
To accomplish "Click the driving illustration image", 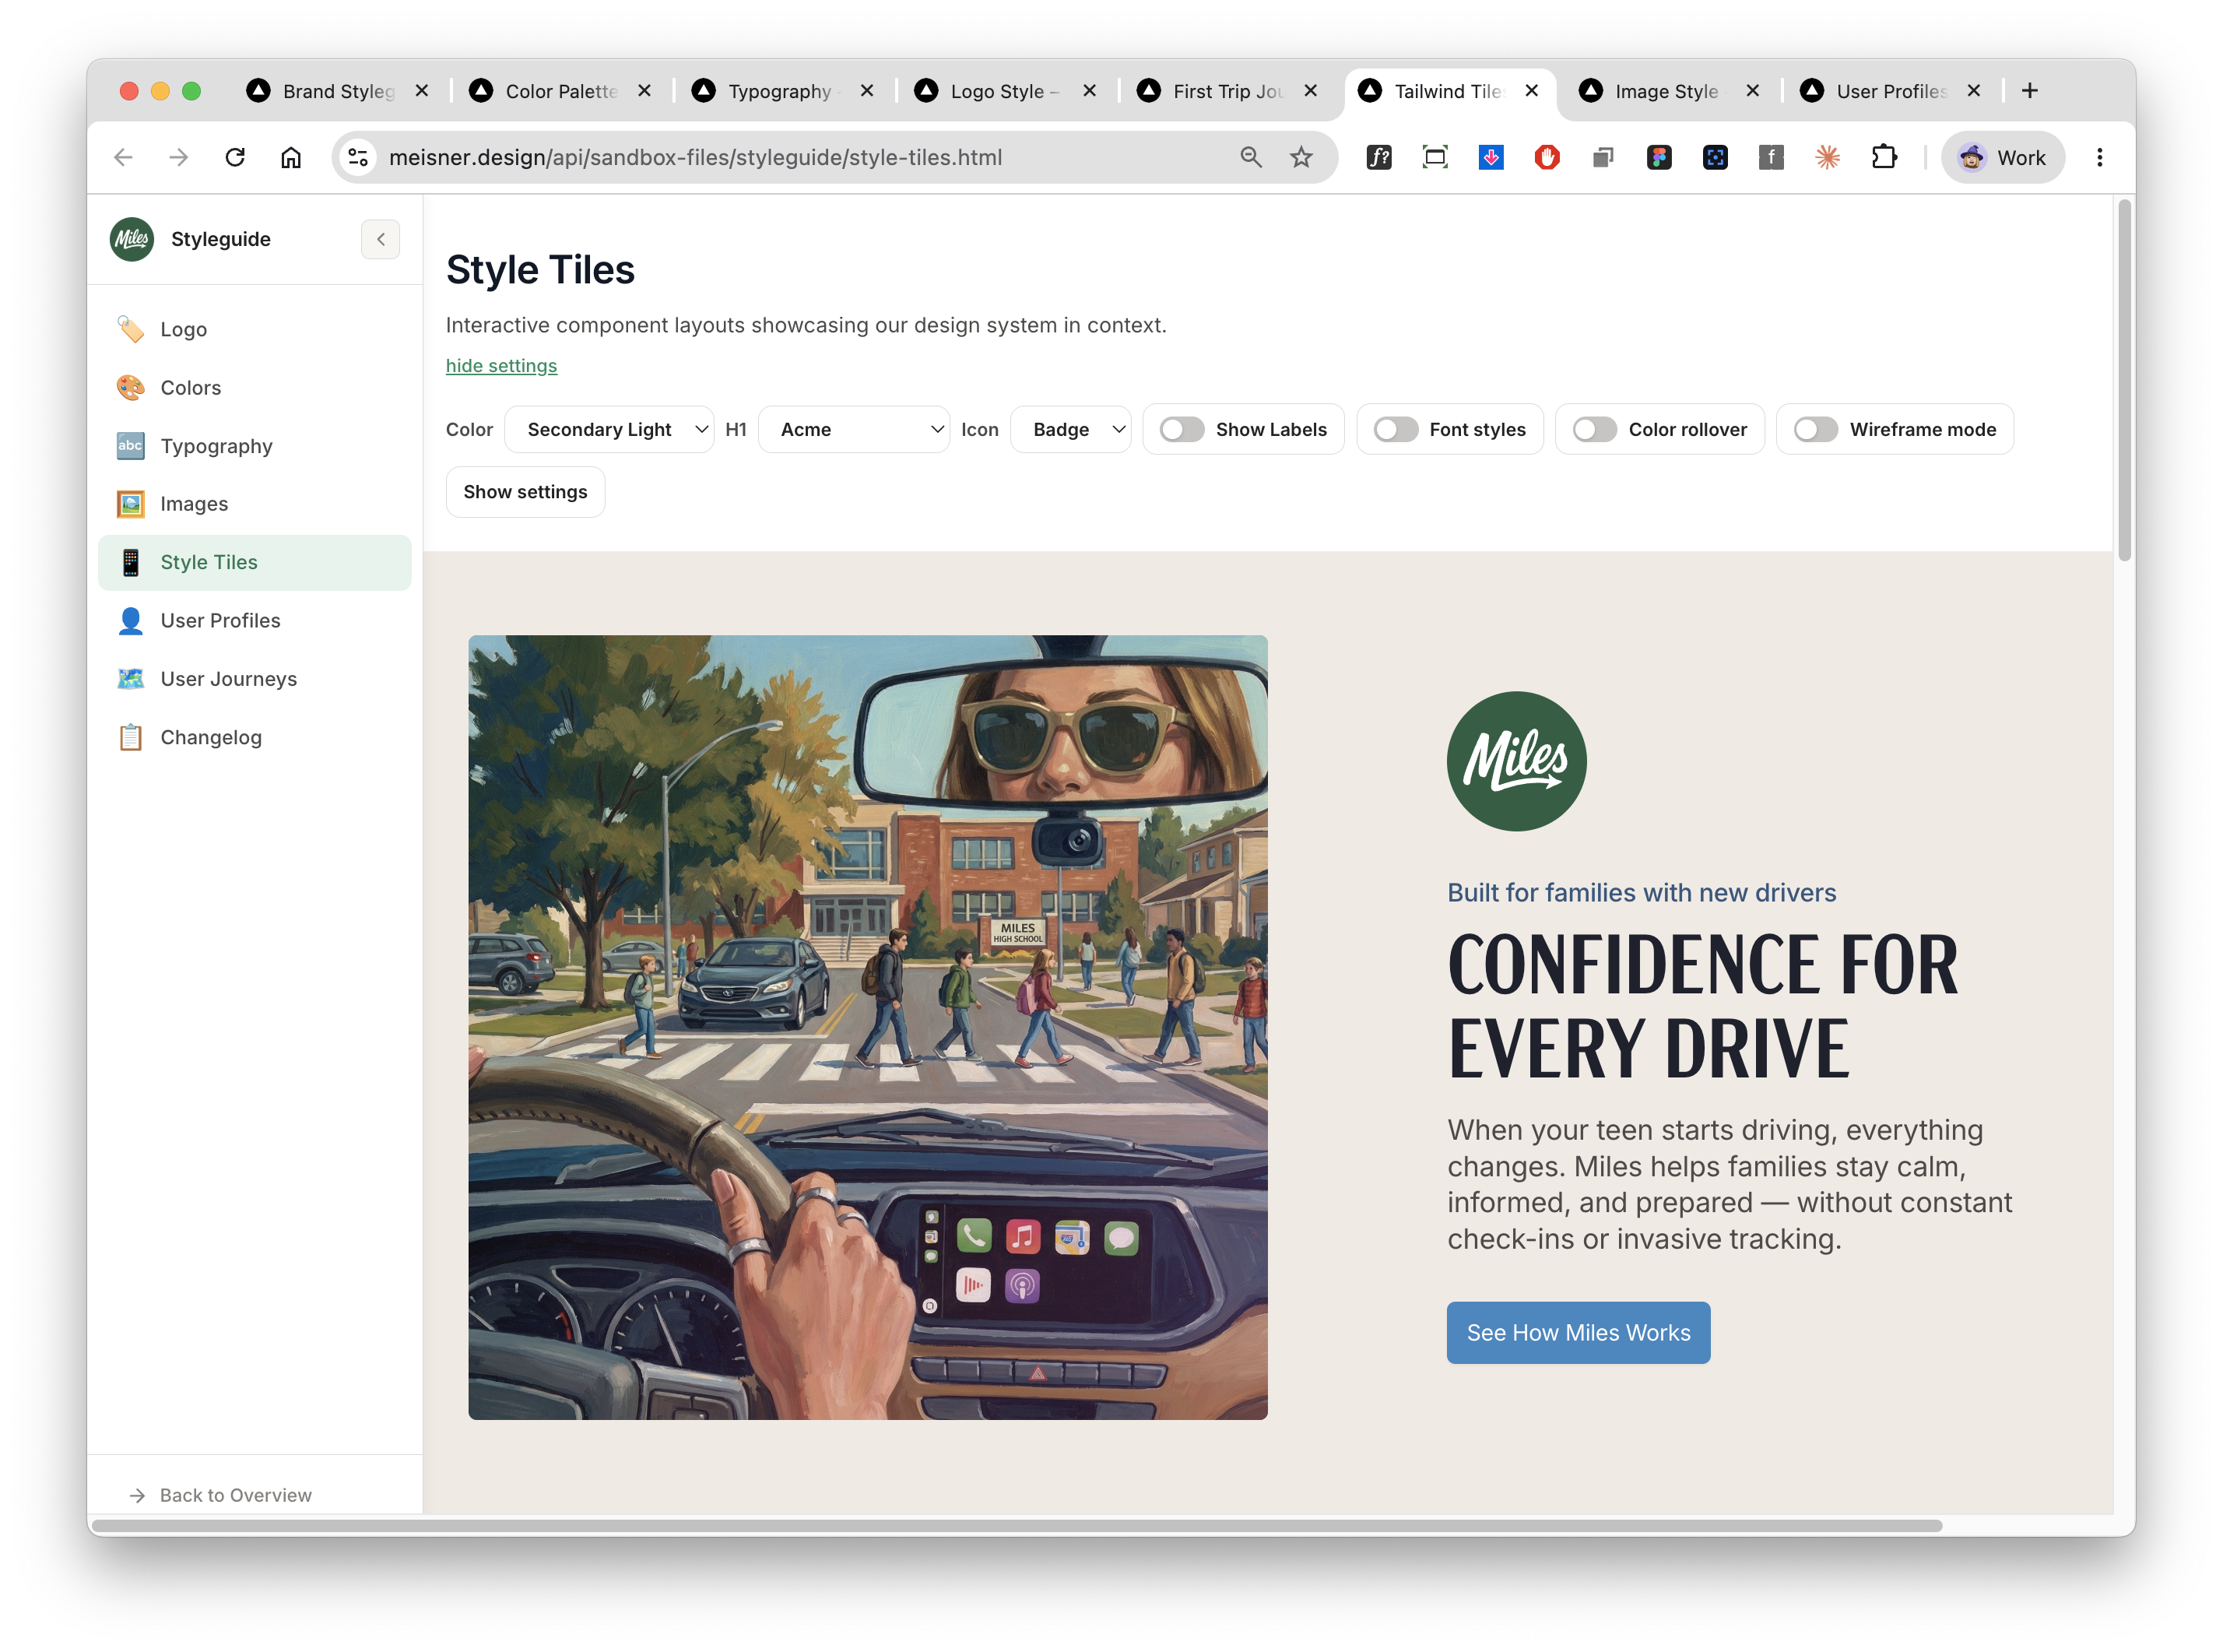I will (x=868, y=1027).
